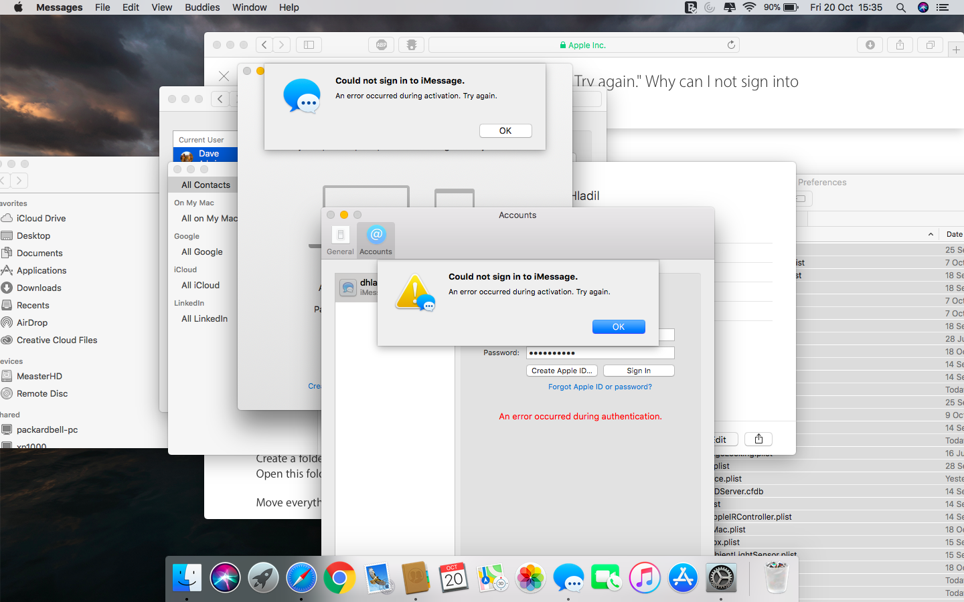Open Creative Cloud Files in sidebar

pos(57,340)
